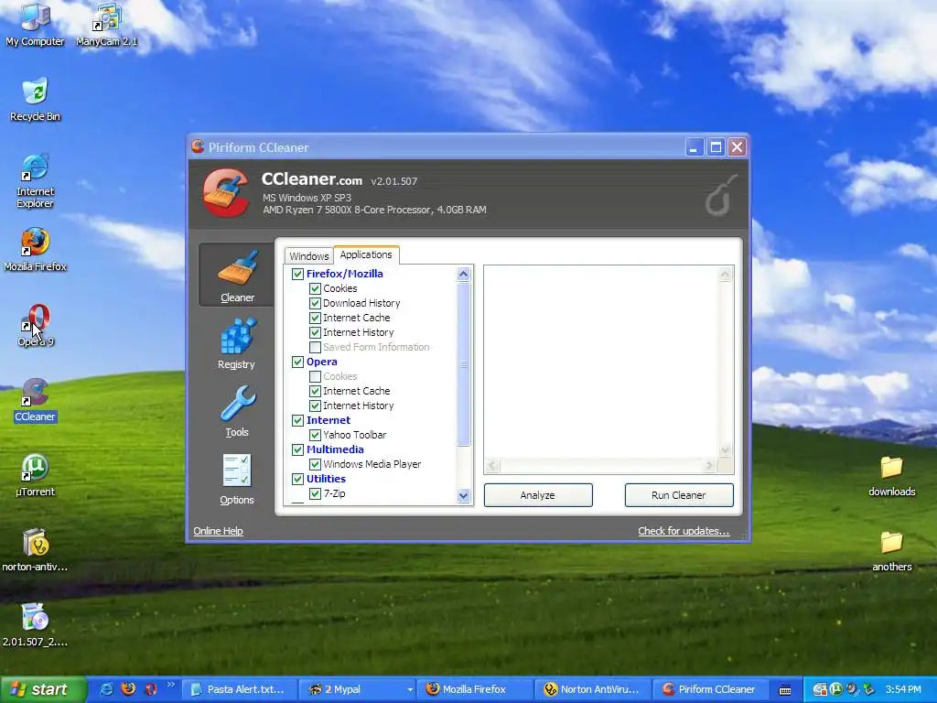Screen dimensions: 937x703
Task: Click Check for updates link
Action: click(684, 531)
